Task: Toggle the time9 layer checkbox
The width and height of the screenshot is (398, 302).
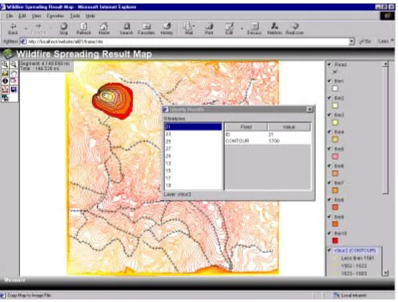Action: coord(329,217)
